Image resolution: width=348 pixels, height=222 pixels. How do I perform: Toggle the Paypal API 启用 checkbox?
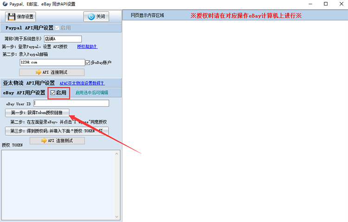(x=58, y=28)
